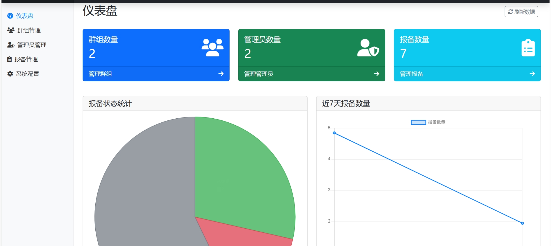Click the report management clipboard icon

point(10,59)
